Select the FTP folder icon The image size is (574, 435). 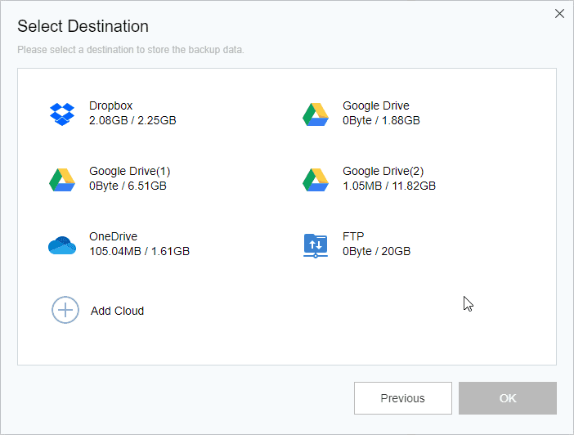pyautogui.click(x=316, y=245)
